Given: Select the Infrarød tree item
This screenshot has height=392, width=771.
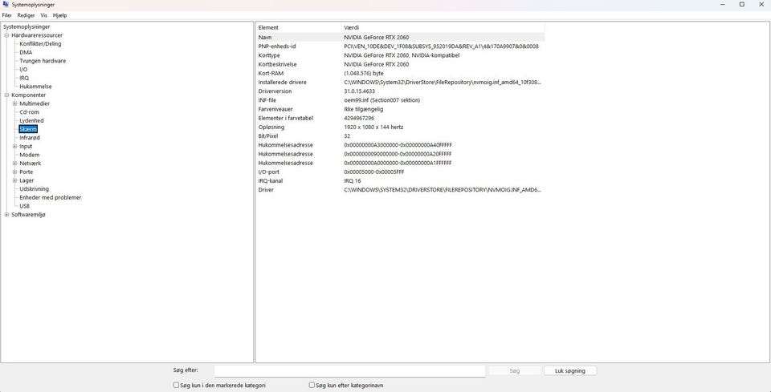Looking at the screenshot, I should pyautogui.click(x=30, y=138).
